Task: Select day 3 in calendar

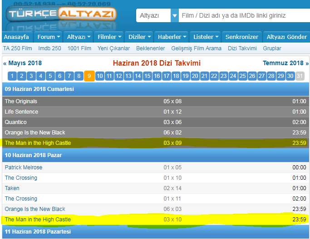Action: tap(31, 76)
